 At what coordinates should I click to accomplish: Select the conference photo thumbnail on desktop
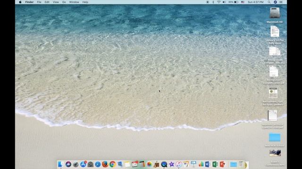[x=275, y=153]
